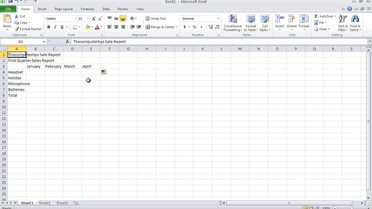
Task: Open the Fill menu
Action: (320, 23)
